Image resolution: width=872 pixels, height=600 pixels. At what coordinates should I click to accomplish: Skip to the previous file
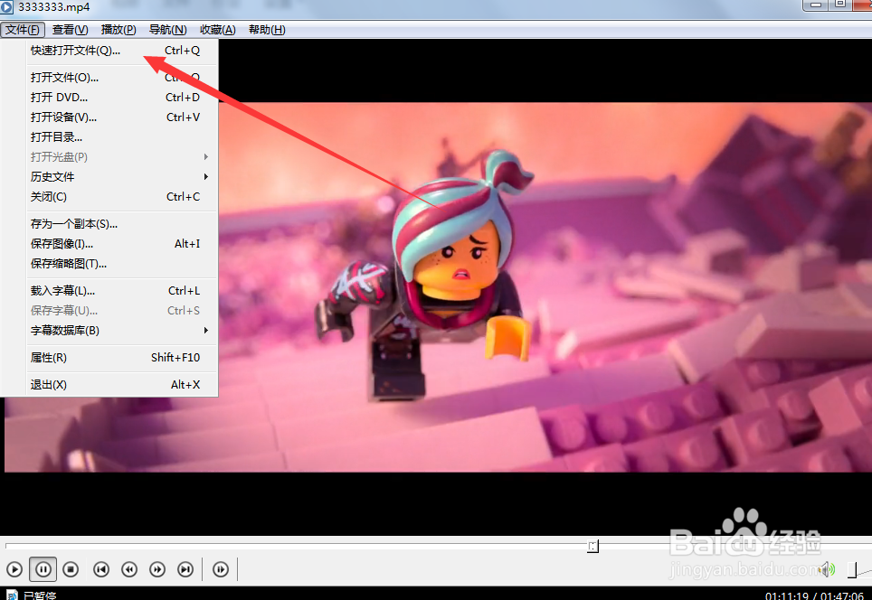(101, 569)
